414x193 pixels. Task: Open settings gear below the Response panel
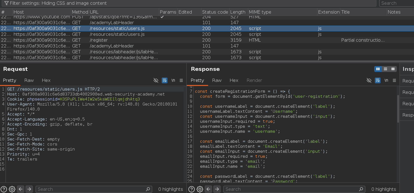[x=200, y=189]
